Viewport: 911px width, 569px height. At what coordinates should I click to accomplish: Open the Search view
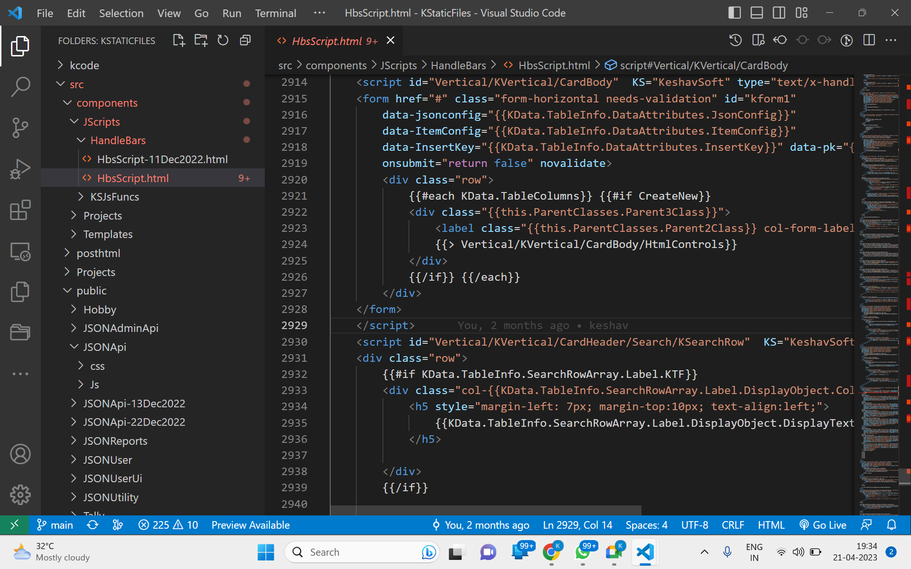20,87
